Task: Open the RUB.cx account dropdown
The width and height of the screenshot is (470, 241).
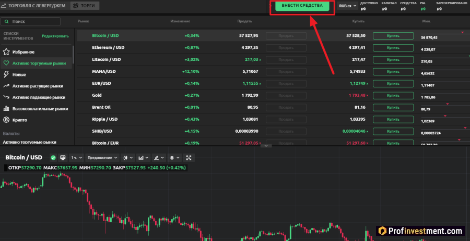Action: tap(347, 6)
